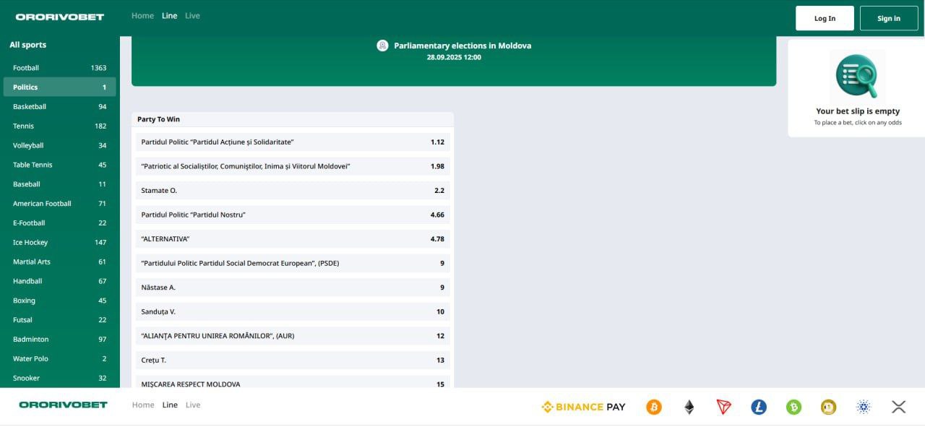
Task: Click the ORORIVOBET logo in header
Action: pos(60,17)
